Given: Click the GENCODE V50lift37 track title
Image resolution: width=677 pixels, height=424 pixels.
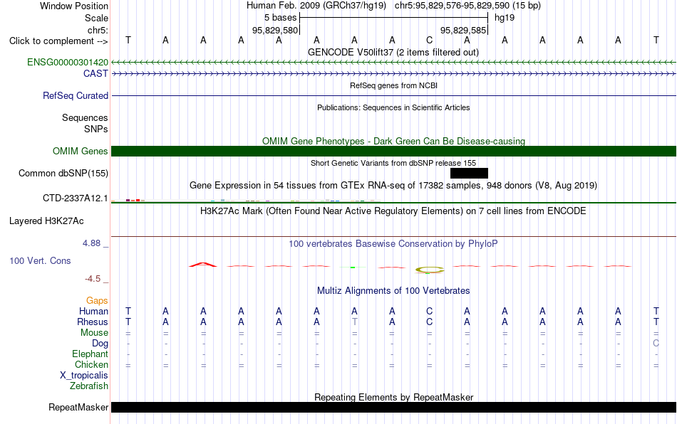Looking at the screenshot, I should 393,53.
